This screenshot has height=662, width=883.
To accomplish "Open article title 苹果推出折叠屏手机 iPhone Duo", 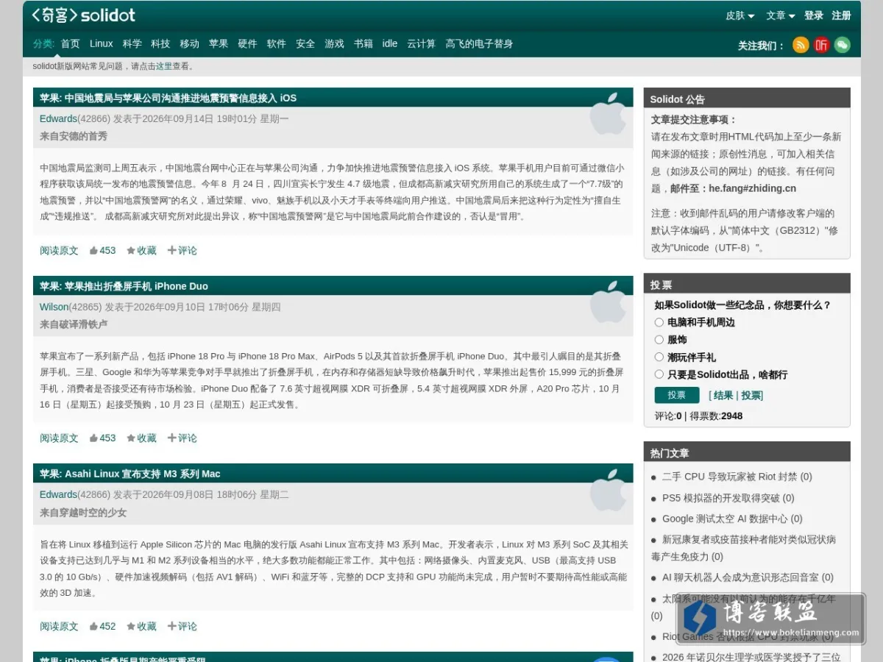I will click(136, 286).
